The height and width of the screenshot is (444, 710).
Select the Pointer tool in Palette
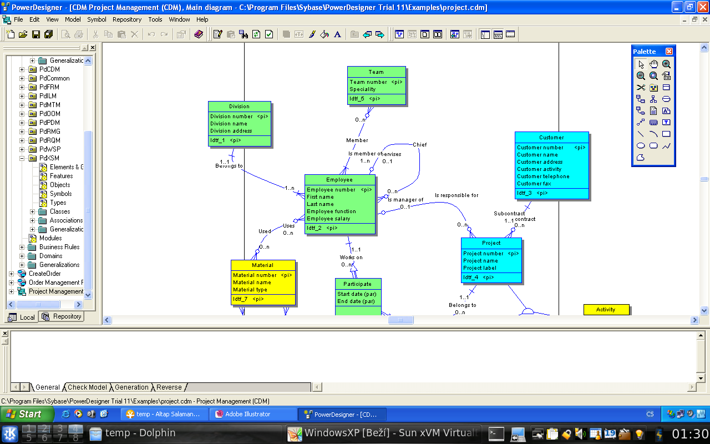(x=641, y=64)
